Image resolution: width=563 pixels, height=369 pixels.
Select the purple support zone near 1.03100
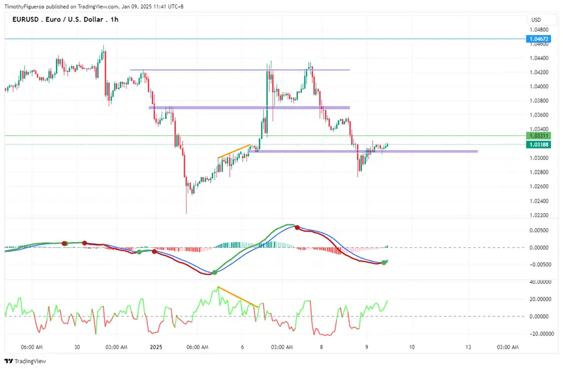coord(363,151)
